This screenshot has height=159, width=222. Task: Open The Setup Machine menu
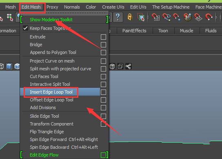171,7
